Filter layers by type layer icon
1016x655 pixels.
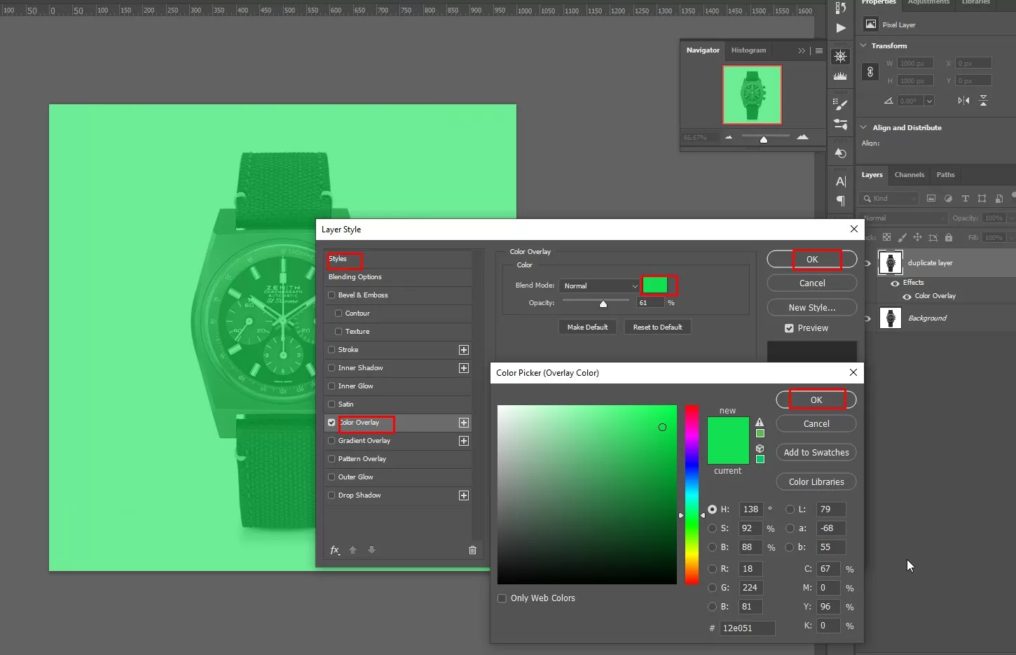(x=965, y=199)
